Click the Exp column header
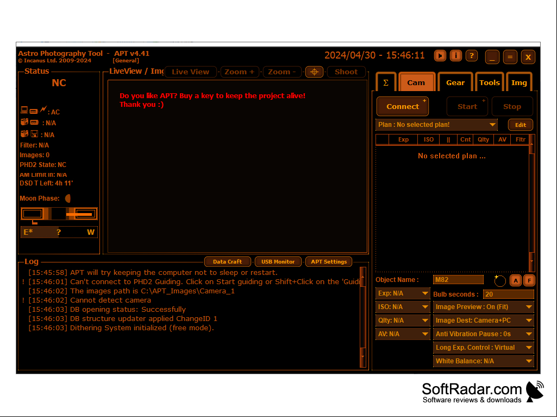Screen dimensions: 557x417 403,140
